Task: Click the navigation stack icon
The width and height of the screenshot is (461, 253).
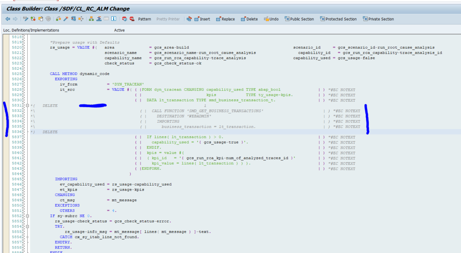Action: click(x=99, y=19)
